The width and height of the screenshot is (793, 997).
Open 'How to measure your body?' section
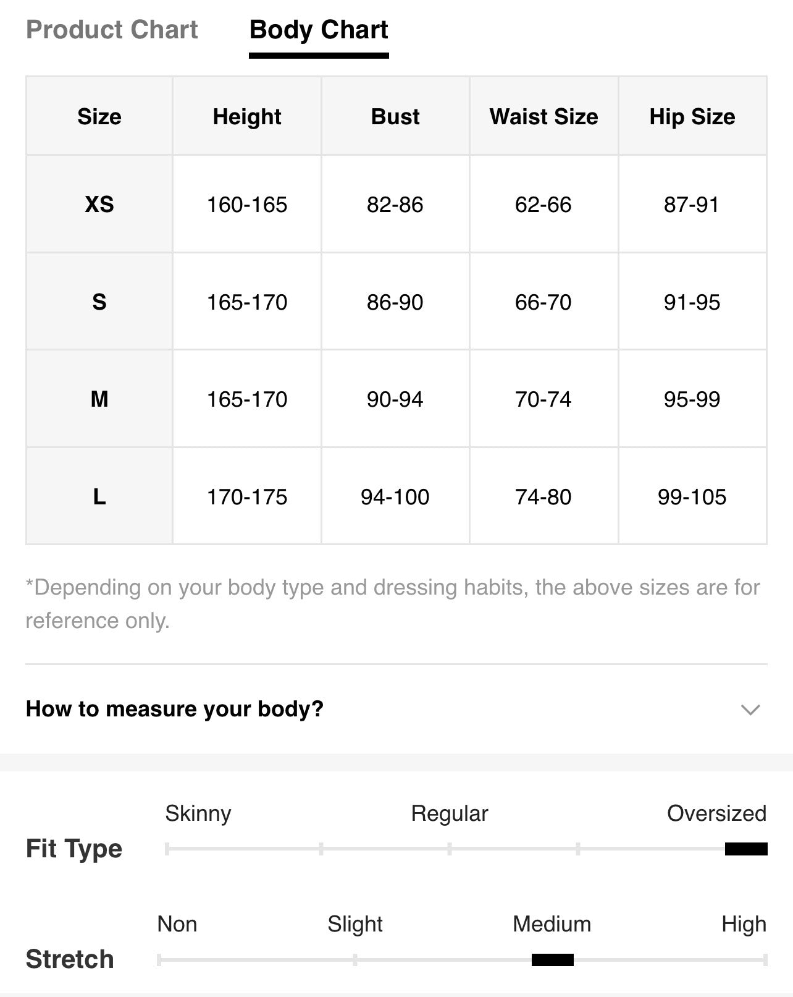pos(396,709)
